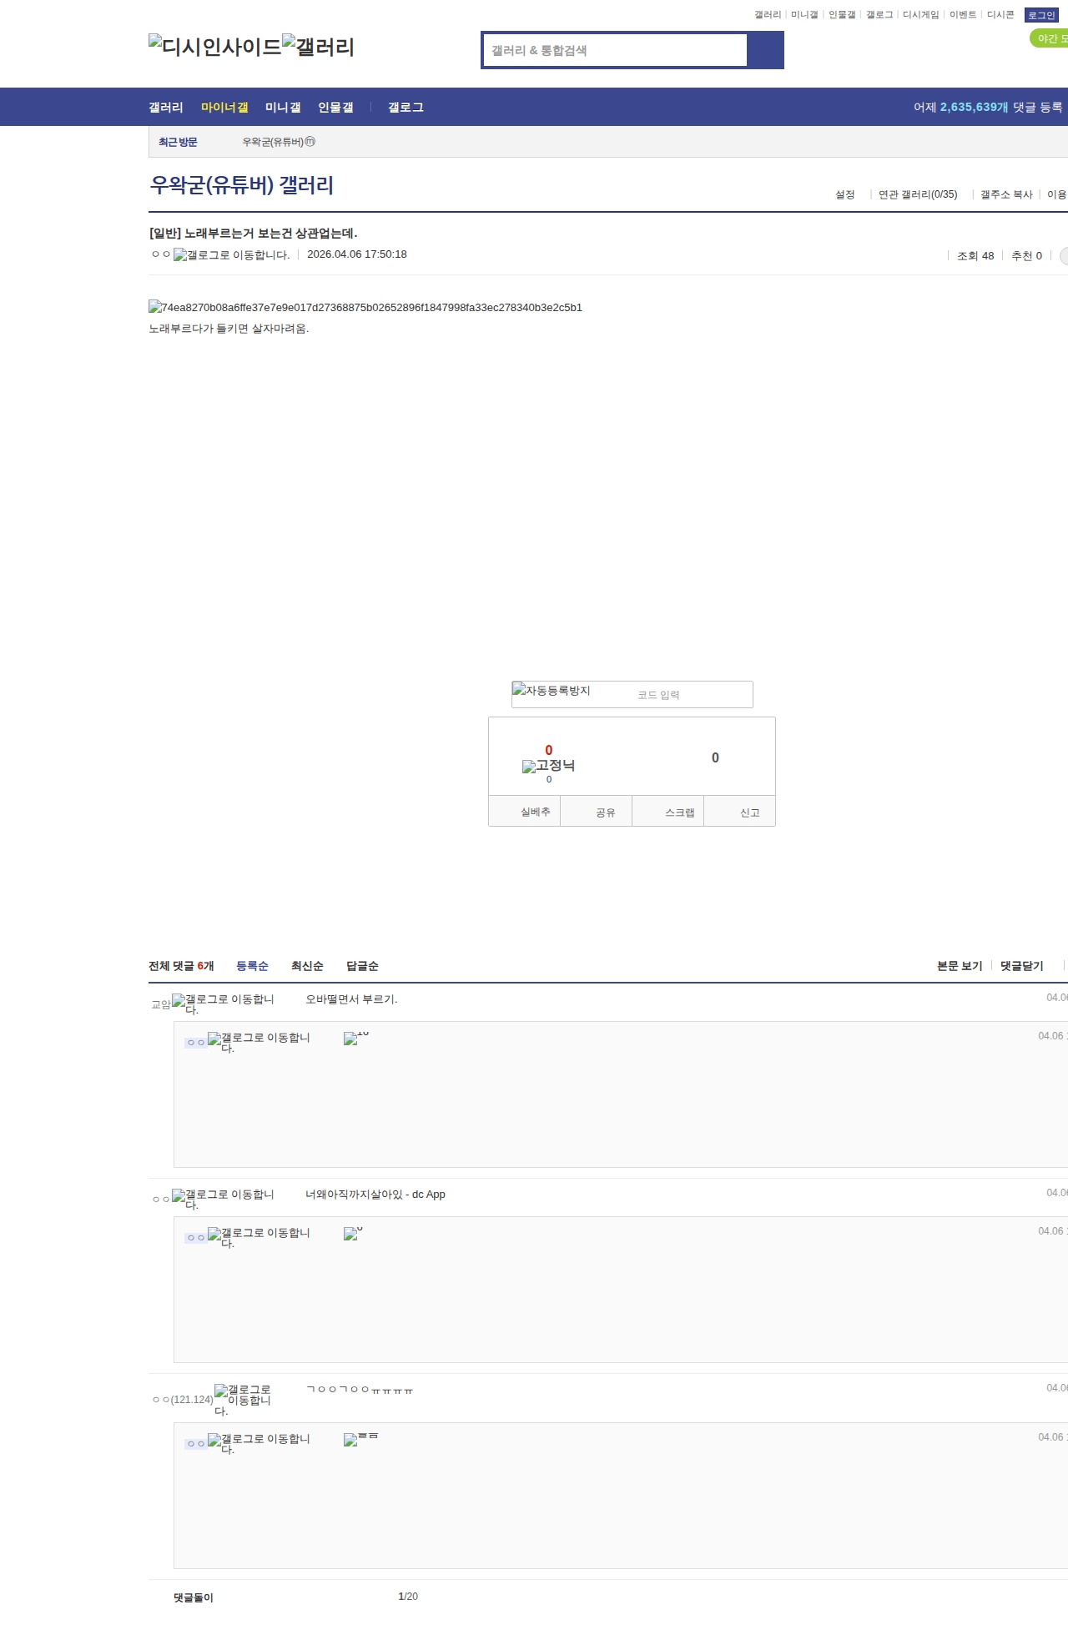Click the comment page indicator 1/20
The image size is (1068, 1635).
click(x=408, y=1597)
